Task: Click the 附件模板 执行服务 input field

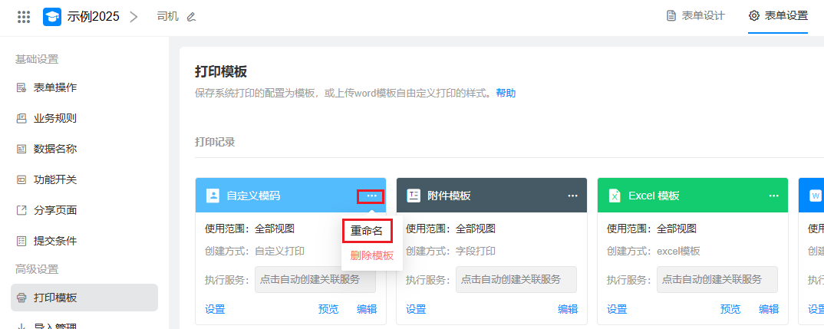Action: [x=516, y=280]
